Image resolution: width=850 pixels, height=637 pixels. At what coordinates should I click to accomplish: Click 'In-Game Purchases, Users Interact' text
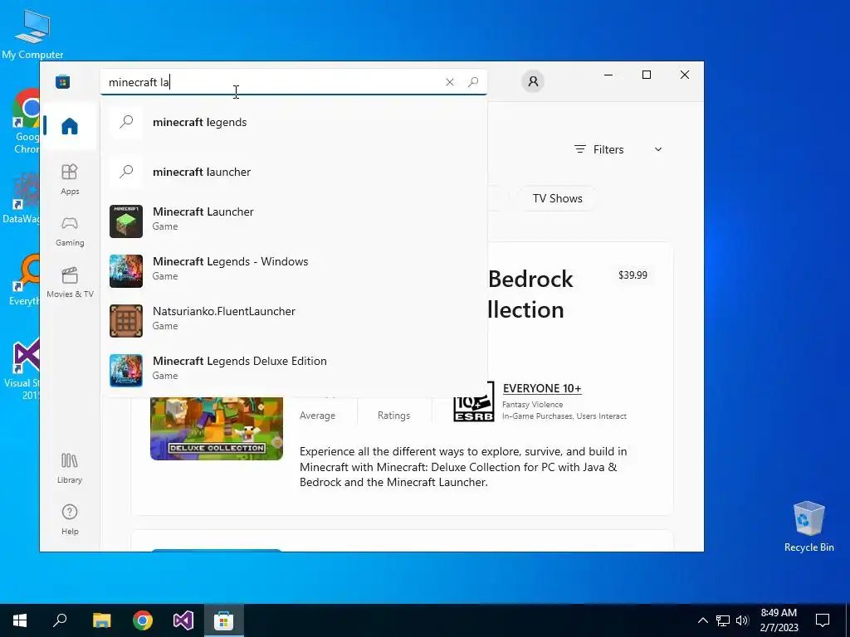pos(564,416)
